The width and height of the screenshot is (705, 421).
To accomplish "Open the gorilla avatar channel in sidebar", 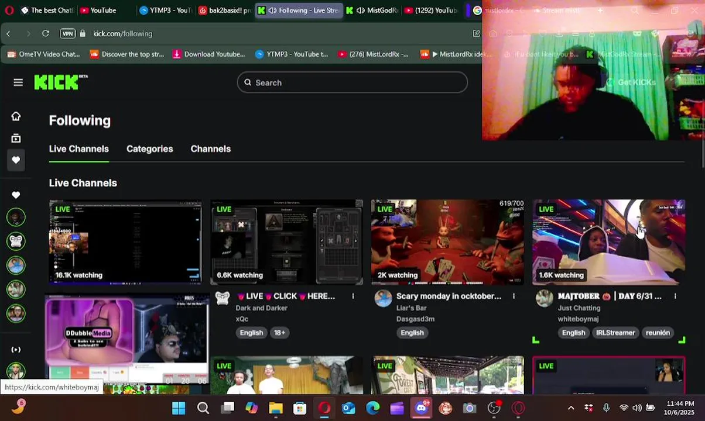I will pos(16,241).
